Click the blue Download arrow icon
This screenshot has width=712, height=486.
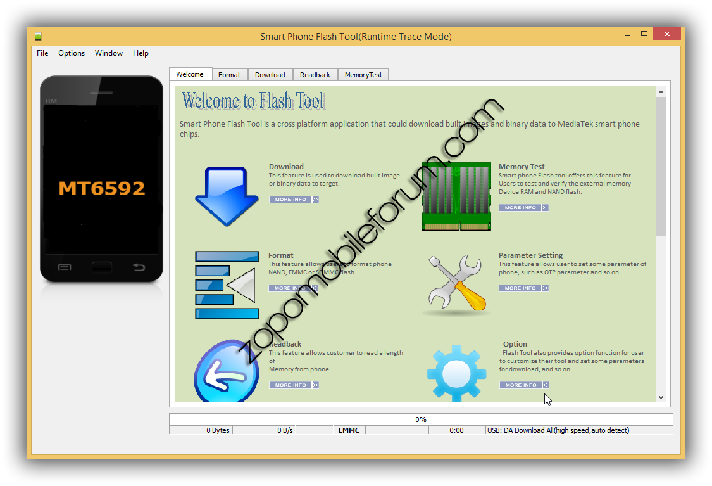227,196
